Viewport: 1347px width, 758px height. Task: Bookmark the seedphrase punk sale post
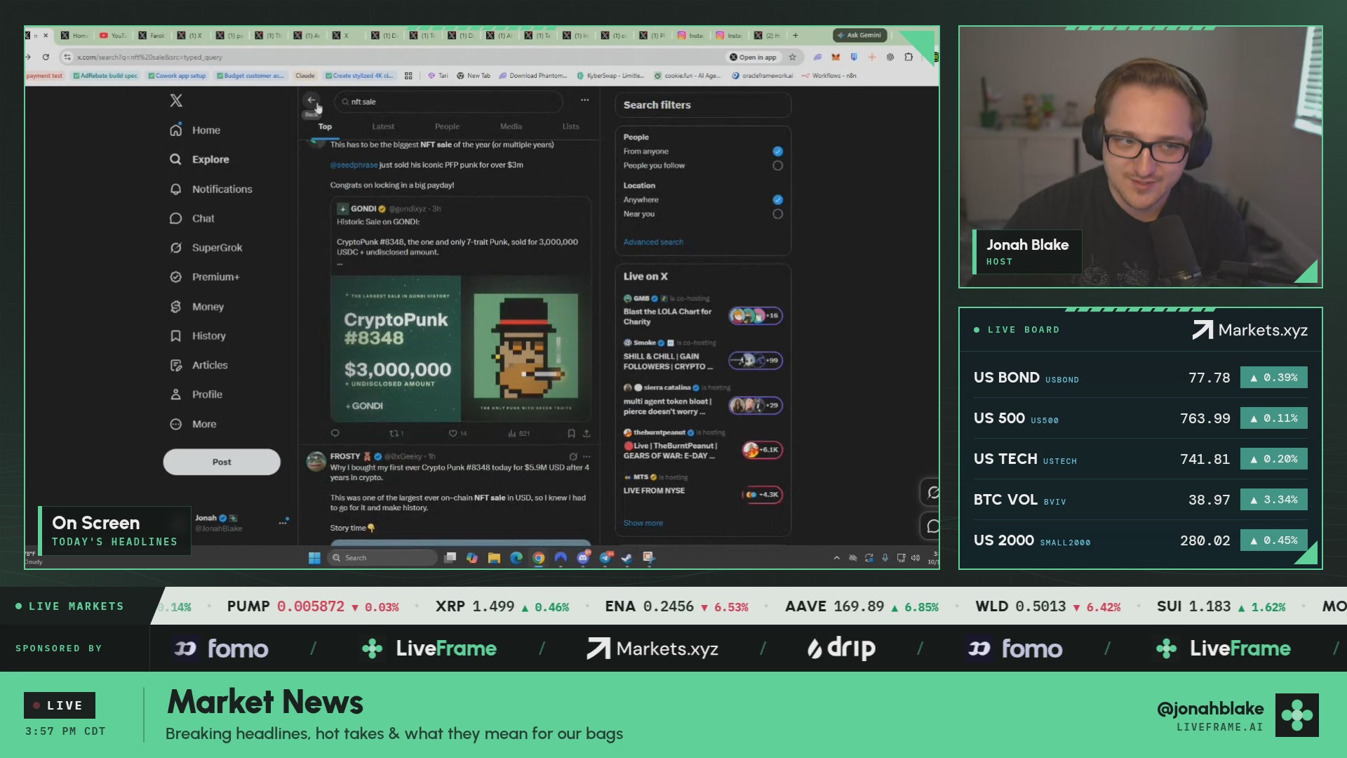pyautogui.click(x=571, y=434)
